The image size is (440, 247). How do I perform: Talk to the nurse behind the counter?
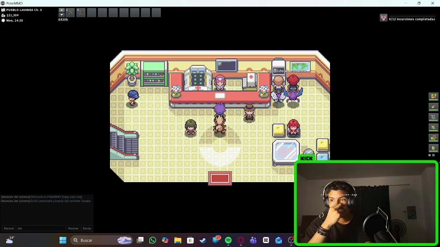point(220,83)
